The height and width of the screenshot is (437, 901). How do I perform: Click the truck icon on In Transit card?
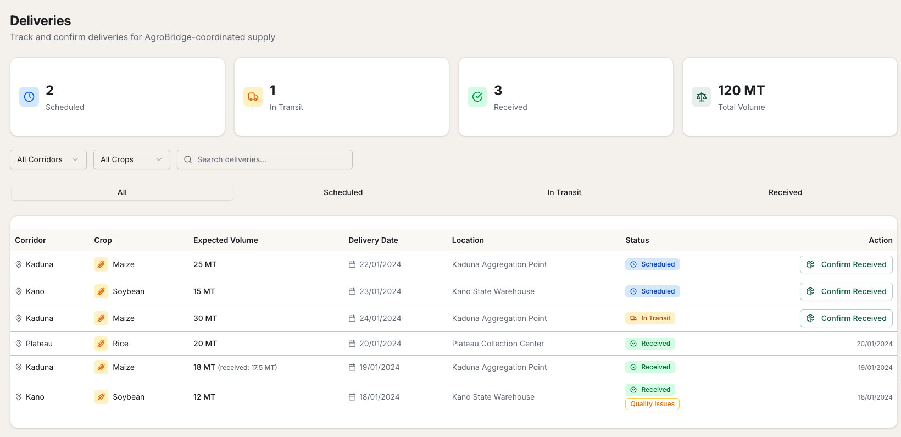253,97
